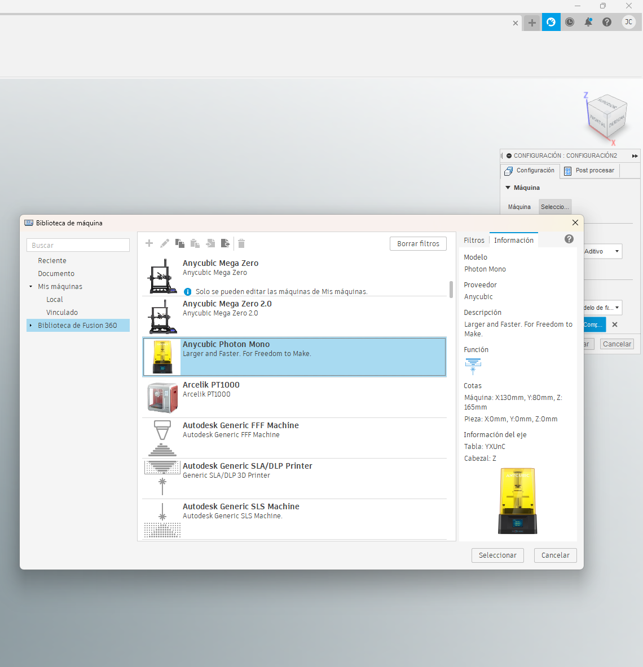Open the JC user profile menu

[x=628, y=22]
